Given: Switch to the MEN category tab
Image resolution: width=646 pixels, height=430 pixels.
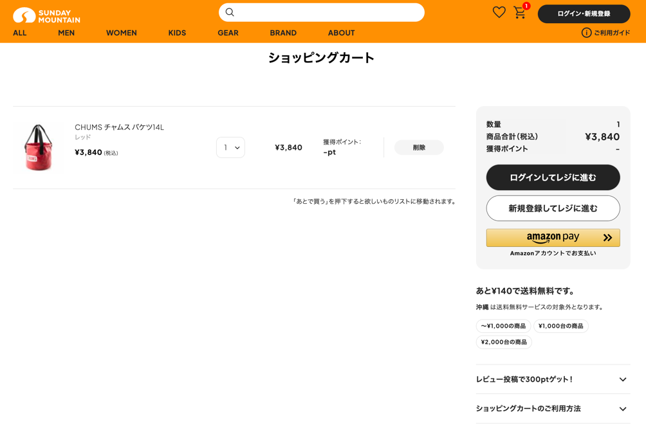Looking at the screenshot, I should (x=66, y=33).
